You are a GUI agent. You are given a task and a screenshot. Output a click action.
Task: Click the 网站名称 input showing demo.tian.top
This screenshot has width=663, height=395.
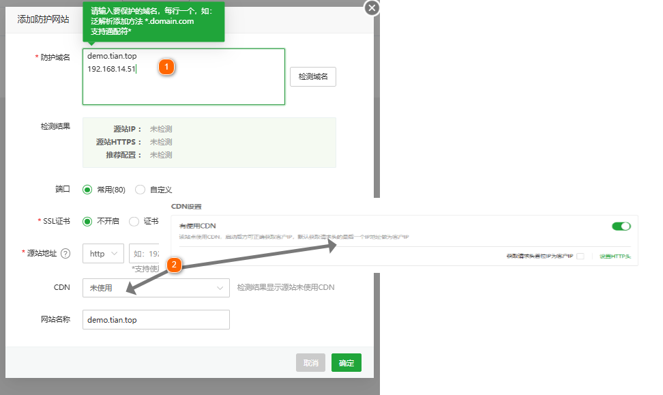pos(156,319)
